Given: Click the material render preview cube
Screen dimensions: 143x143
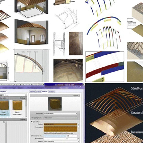Looking at the screenshot, I should point(55,104).
